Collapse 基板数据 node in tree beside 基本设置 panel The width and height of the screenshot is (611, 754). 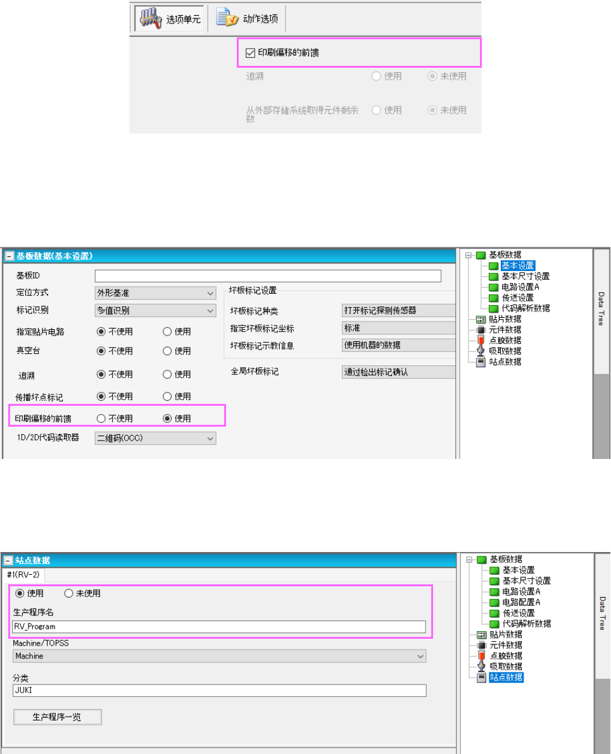[x=469, y=255]
